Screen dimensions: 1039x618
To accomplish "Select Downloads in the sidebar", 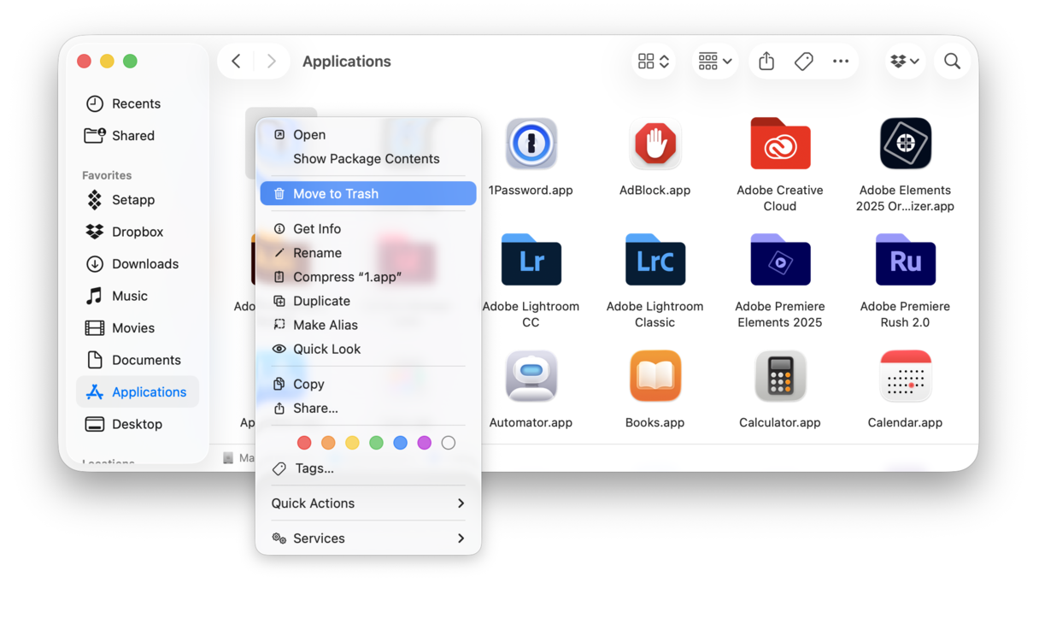I will (144, 263).
